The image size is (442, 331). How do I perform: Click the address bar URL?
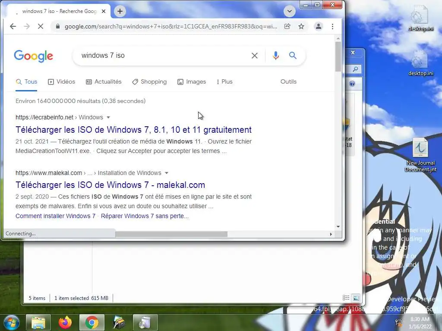(170, 26)
